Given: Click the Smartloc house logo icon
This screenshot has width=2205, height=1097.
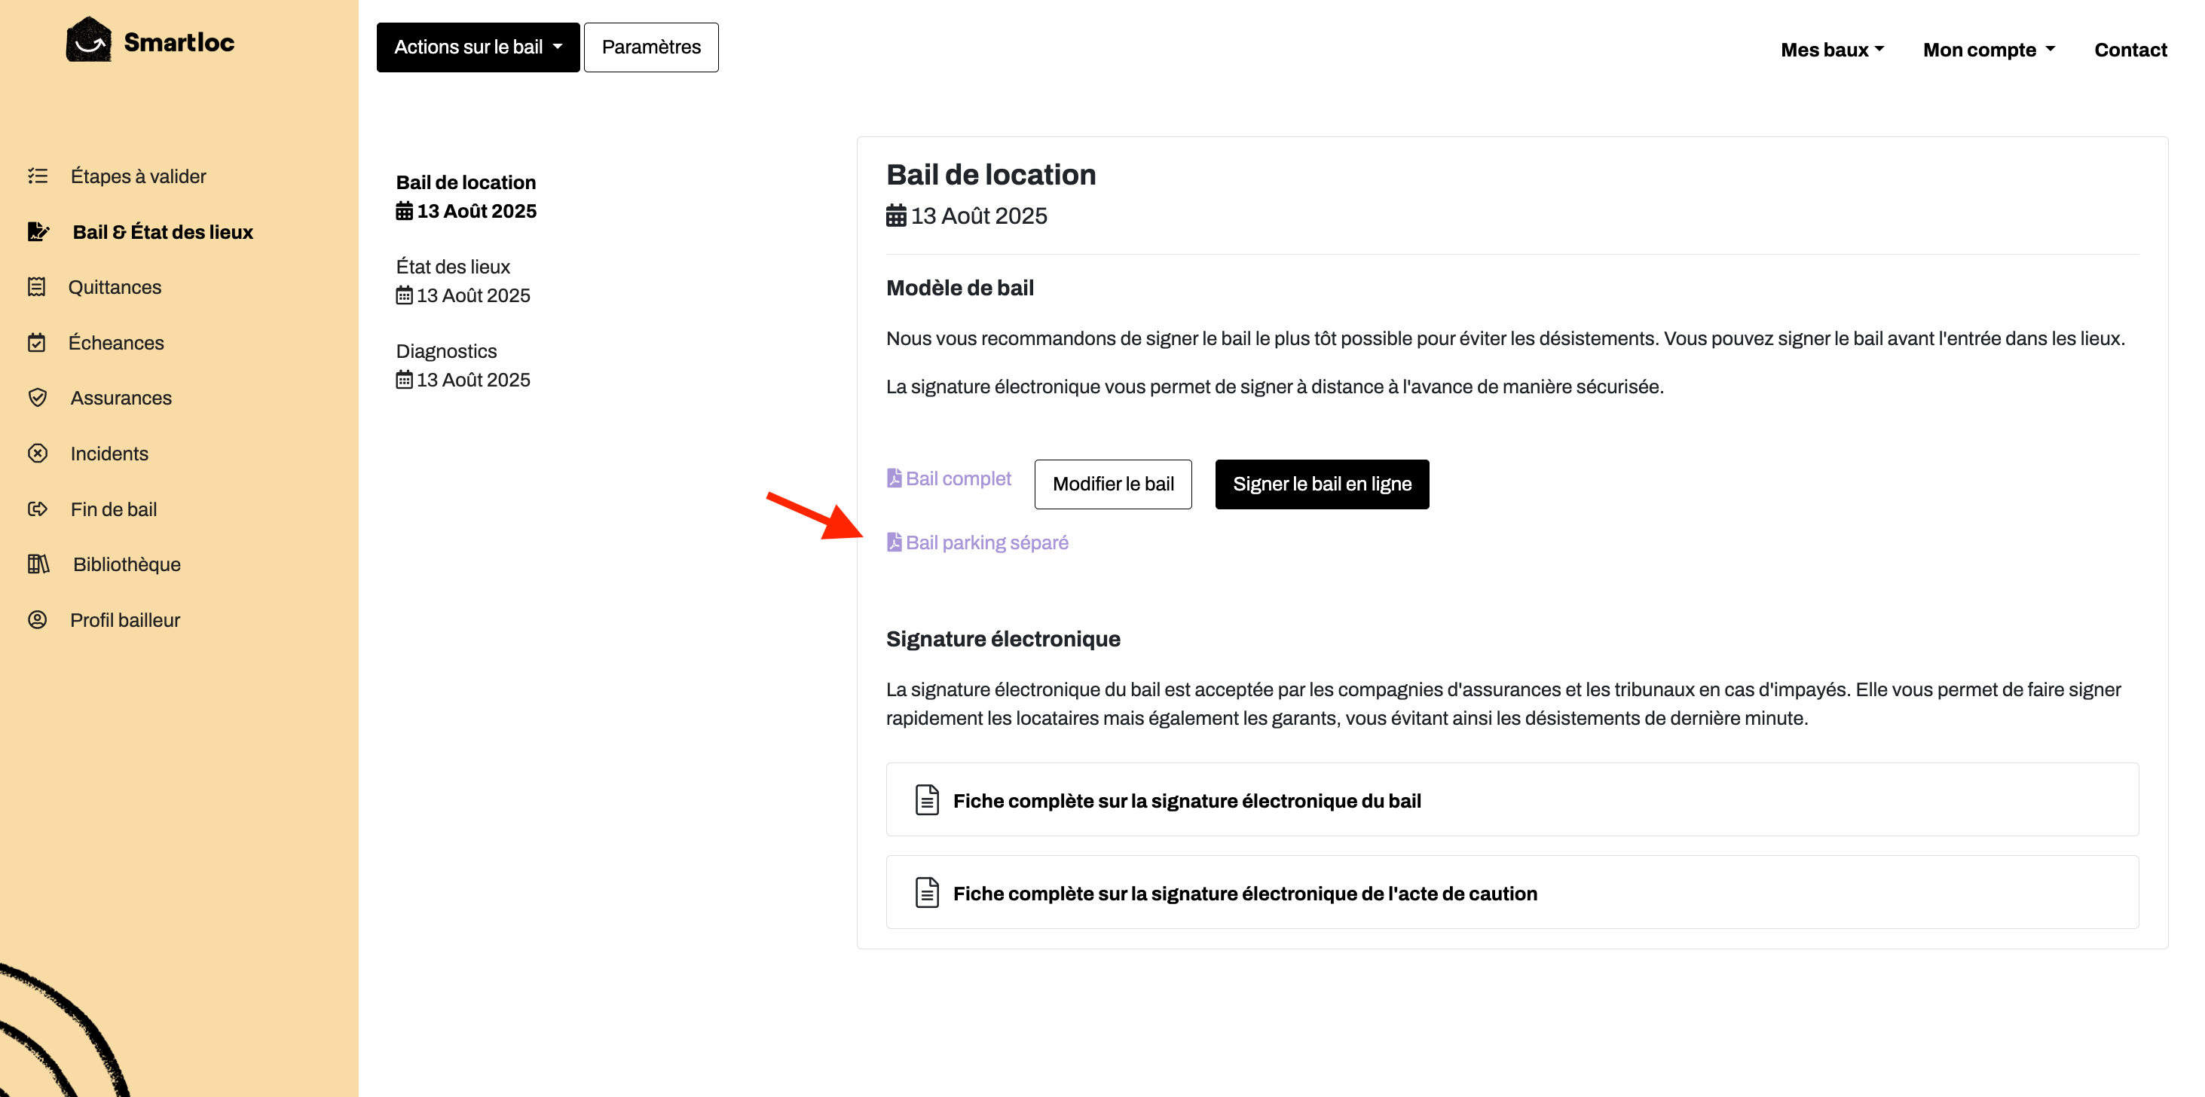Looking at the screenshot, I should click(89, 39).
